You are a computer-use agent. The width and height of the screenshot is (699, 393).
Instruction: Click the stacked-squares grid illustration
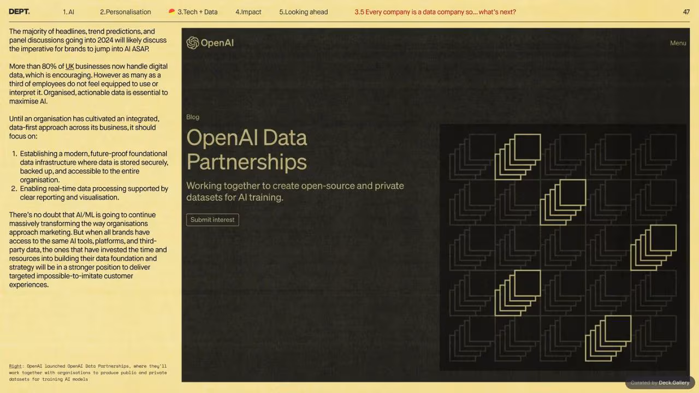tap(563, 247)
